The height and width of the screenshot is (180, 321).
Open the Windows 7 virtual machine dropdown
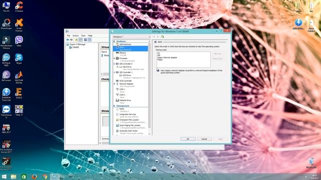131,36
